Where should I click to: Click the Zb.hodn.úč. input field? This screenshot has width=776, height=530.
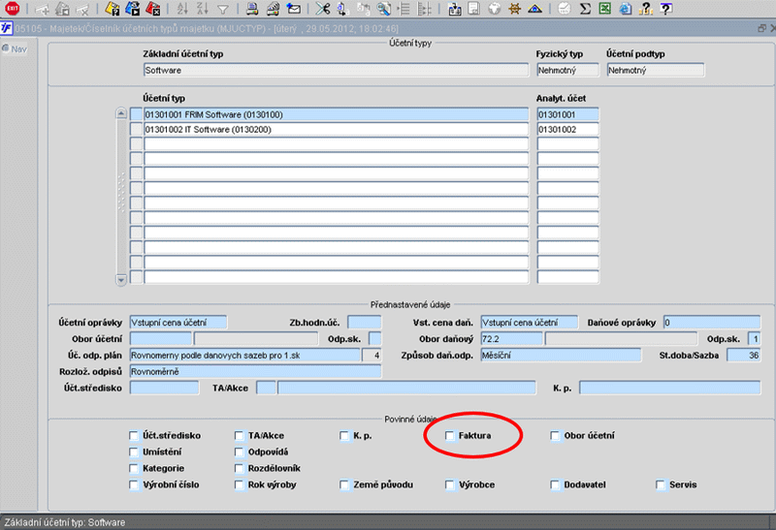365,323
